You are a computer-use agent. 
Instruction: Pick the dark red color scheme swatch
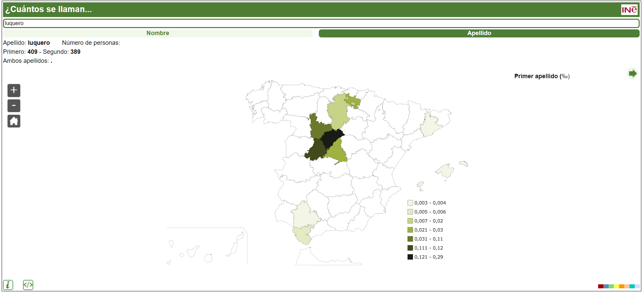[600, 286]
